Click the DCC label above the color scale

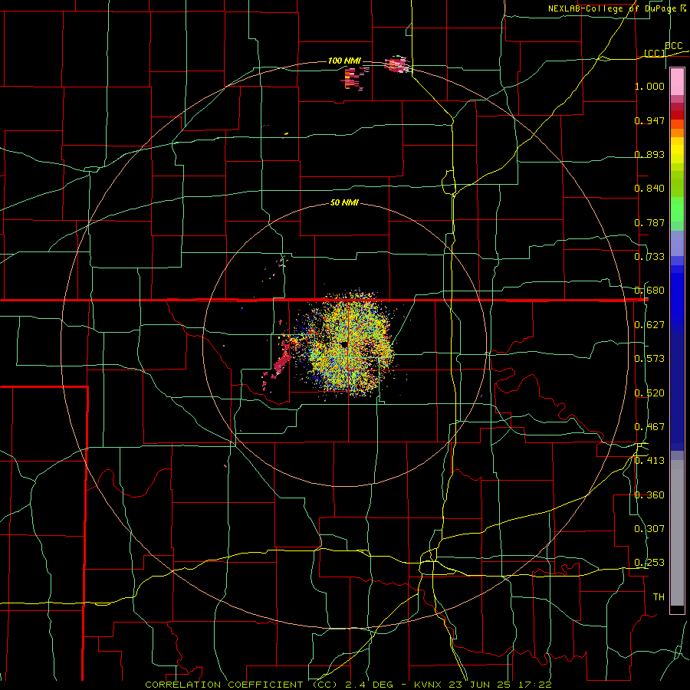click(673, 46)
